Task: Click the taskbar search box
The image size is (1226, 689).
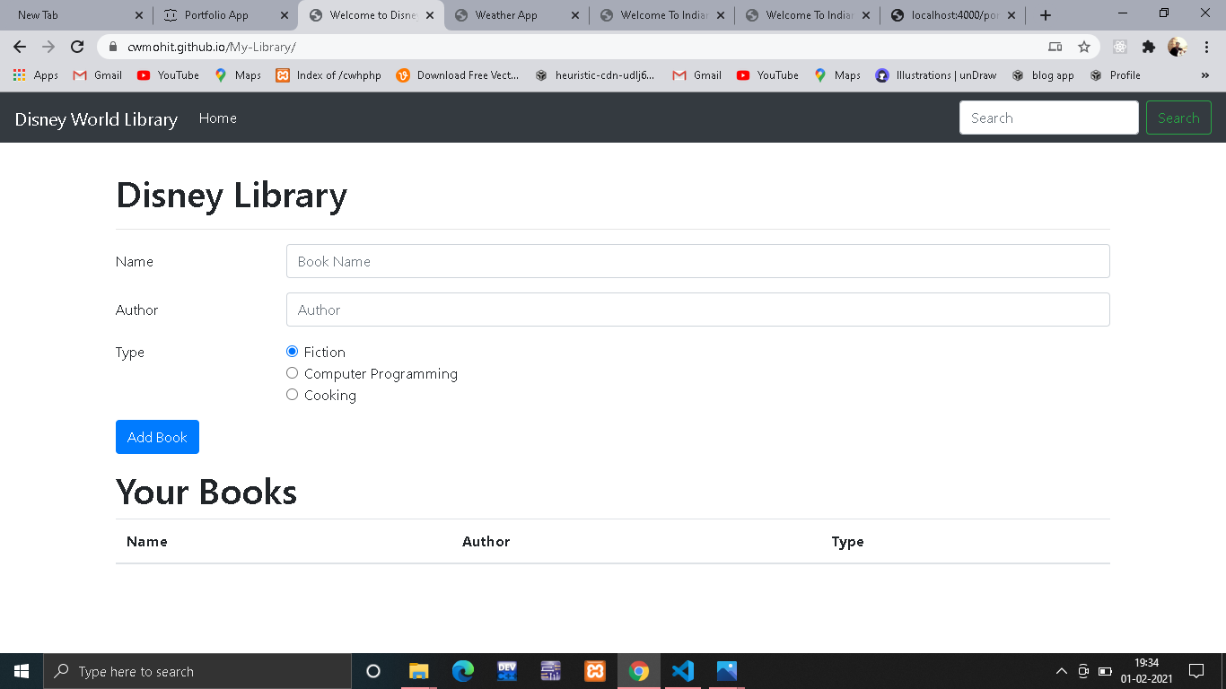Action: pos(197,671)
